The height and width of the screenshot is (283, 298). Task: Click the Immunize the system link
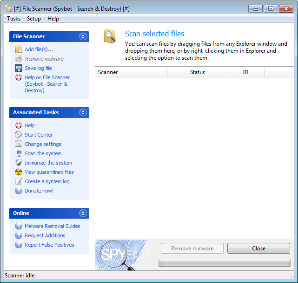point(48,163)
